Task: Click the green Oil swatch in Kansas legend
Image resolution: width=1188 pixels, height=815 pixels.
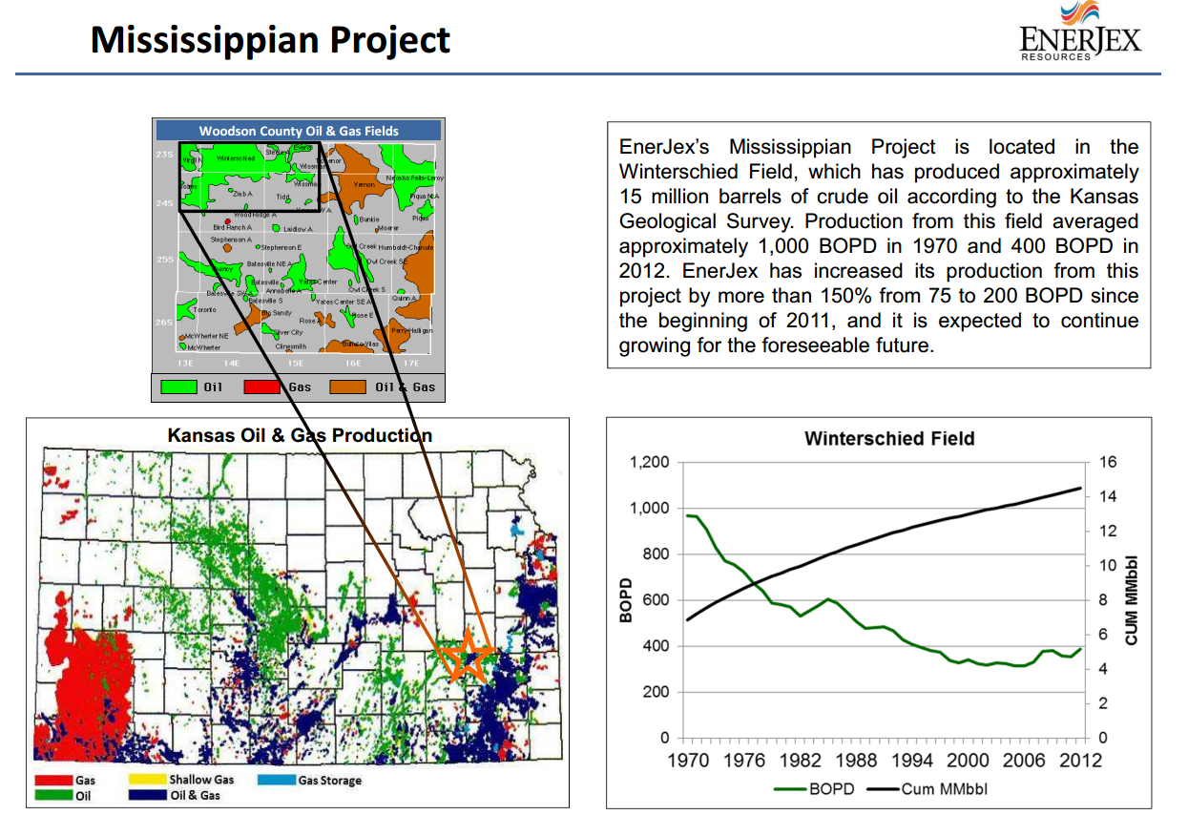Action: pyautogui.click(x=53, y=795)
